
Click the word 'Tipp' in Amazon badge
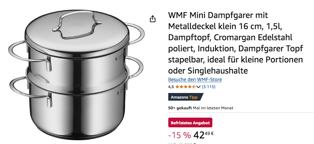193,98
